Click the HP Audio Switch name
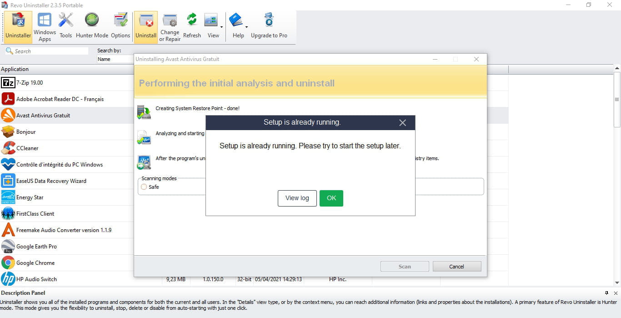Image resolution: width=621 pixels, height=318 pixels. click(36, 279)
